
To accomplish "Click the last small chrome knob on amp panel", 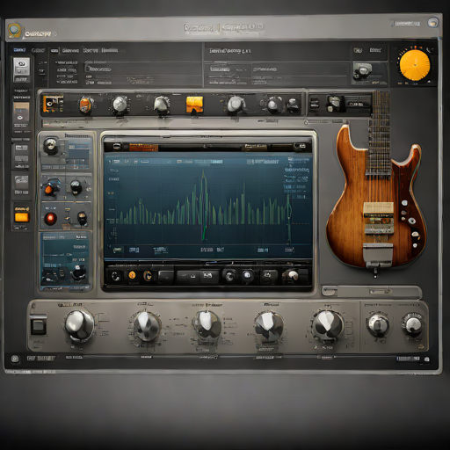I will click(413, 324).
